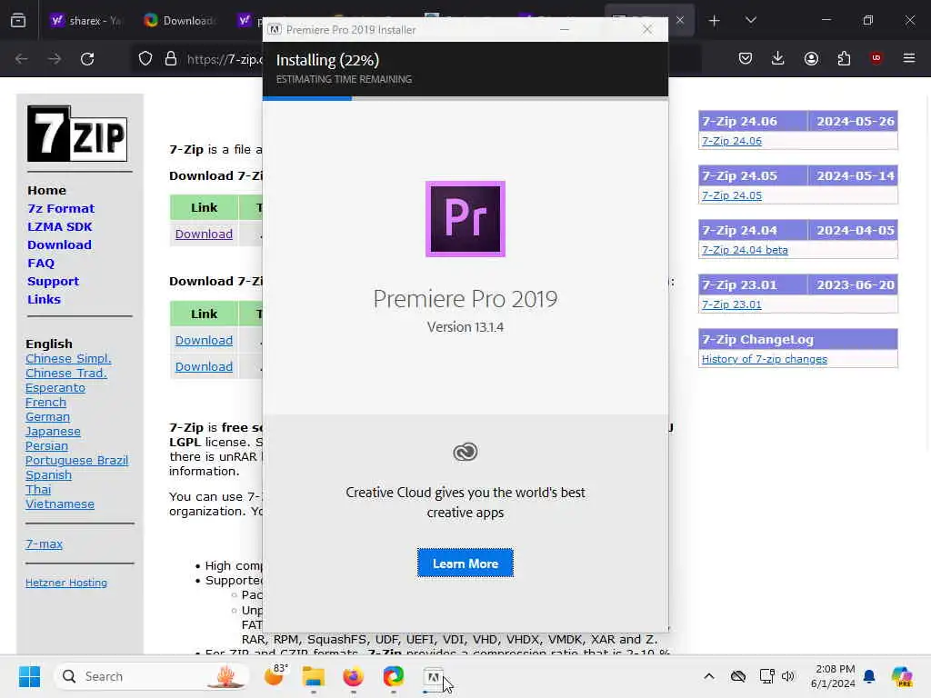Open Firefox View tab list icon
Screen dimensions: 931x698
(18, 20)
